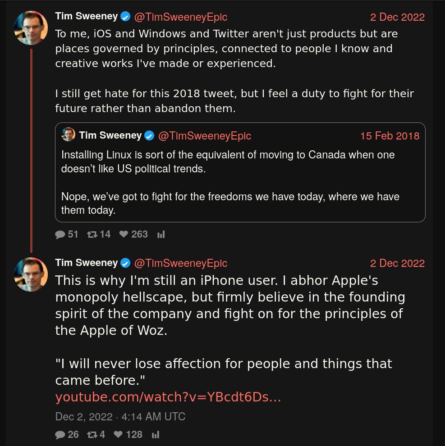Open @TimSweeneyEpic handle on first tweet
Image resolution: width=445 pixels, height=446 pixels.
[180, 17]
